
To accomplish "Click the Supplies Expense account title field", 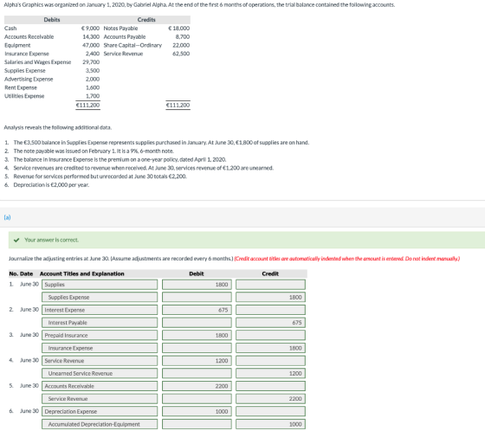I will pos(100,297).
